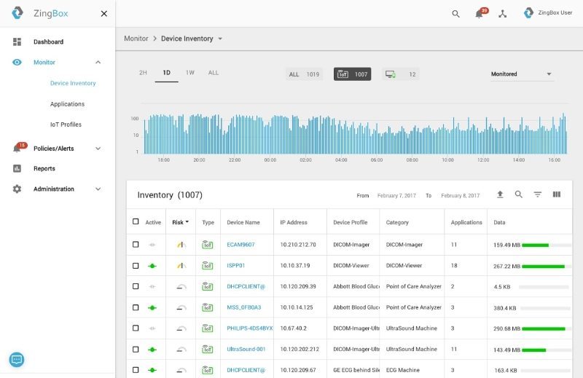Open Applications in the sidebar
This screenshot has width=583, height=378.
point(67,104)
